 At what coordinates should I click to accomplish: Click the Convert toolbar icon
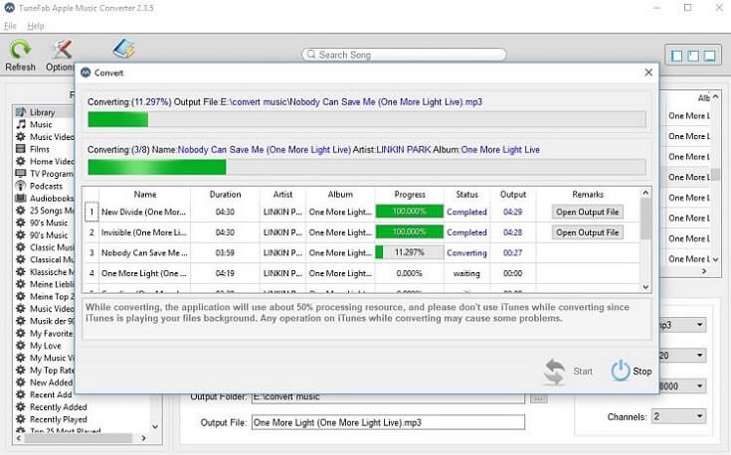click(x=123, y=50)
